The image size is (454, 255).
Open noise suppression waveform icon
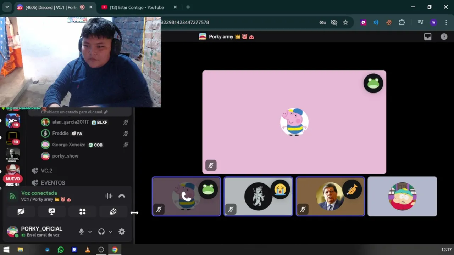tap(109, 196)
